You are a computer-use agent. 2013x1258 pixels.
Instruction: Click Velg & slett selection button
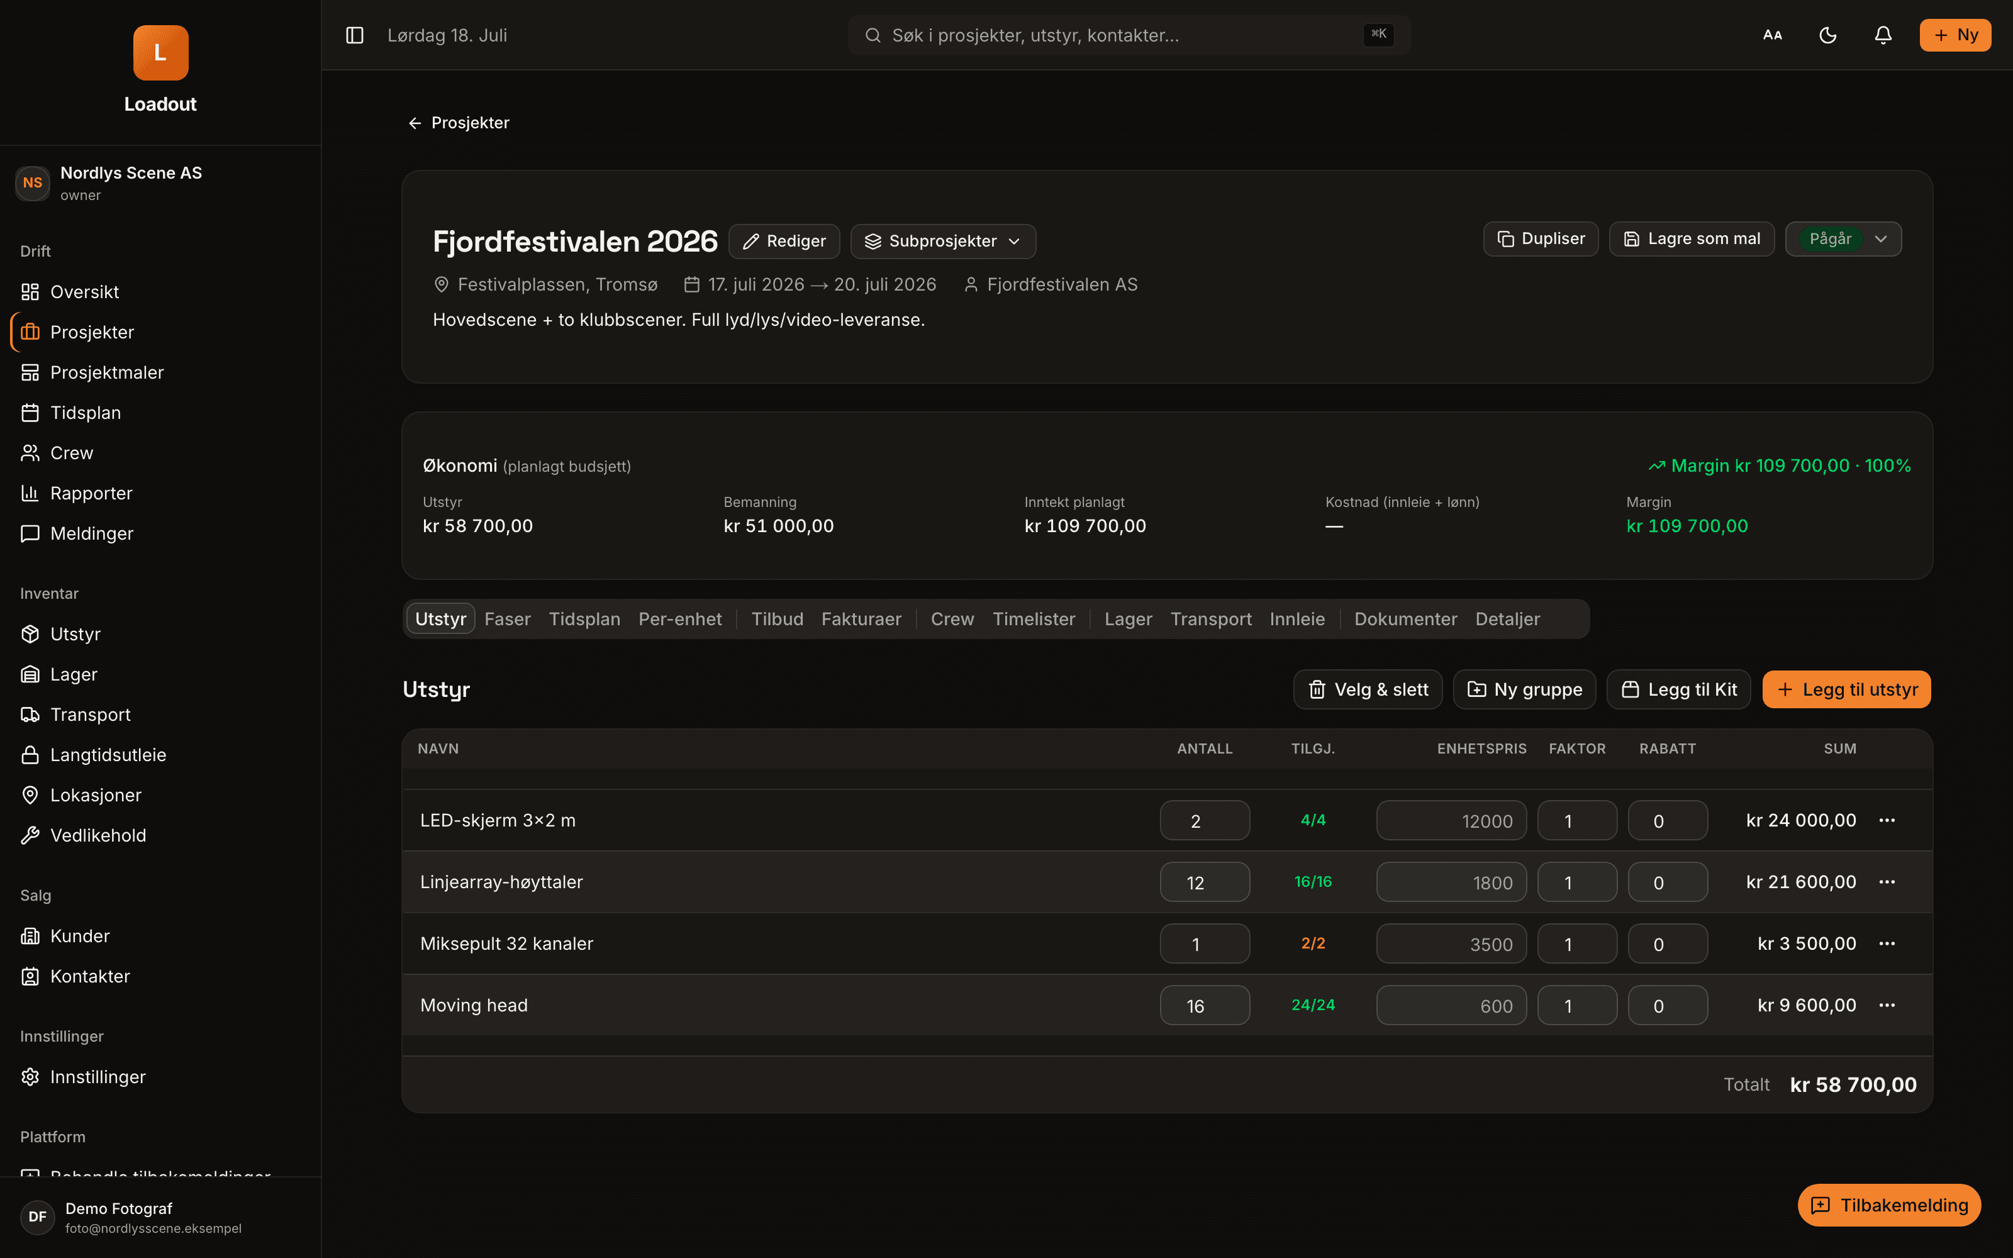point(1368,690)
